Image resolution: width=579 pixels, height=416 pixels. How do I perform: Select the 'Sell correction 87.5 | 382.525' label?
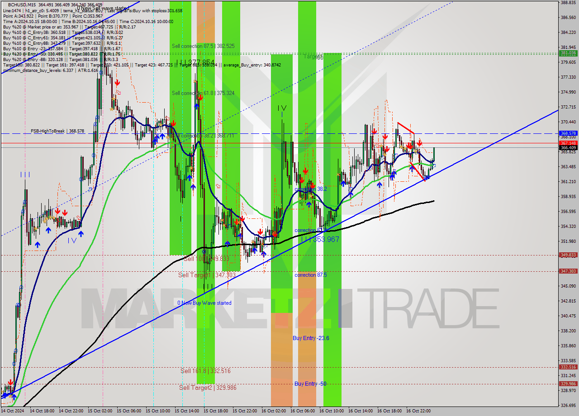pos(203,46)
